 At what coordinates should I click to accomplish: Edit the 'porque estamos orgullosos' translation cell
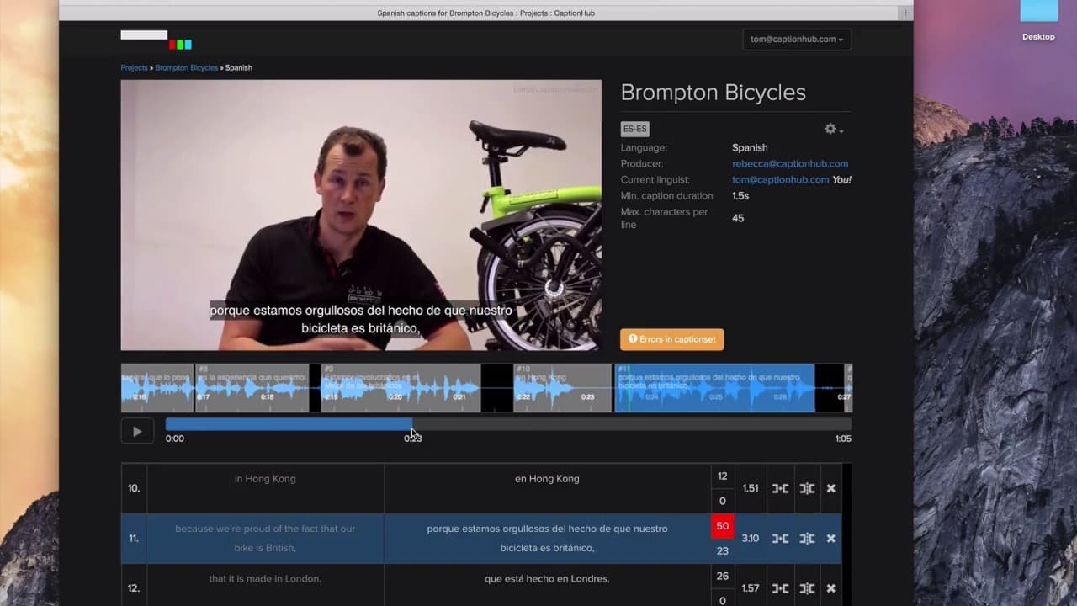point(547,539)
